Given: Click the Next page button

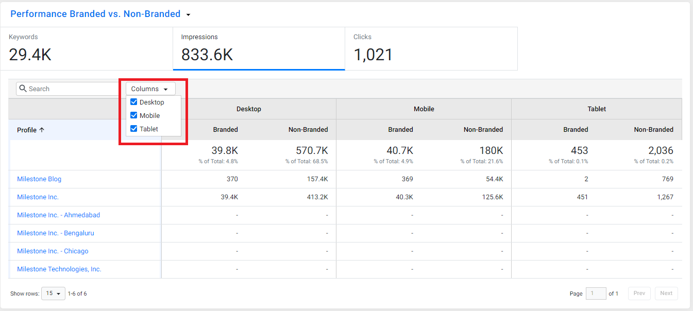Looking at the screenshot, I should tap(666, 293).
